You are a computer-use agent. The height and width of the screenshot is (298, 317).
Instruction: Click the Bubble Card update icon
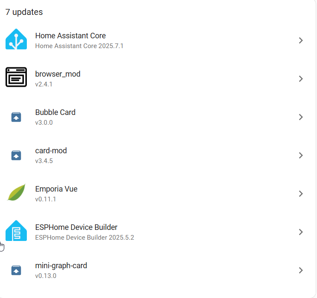click(x=16, y=117)
